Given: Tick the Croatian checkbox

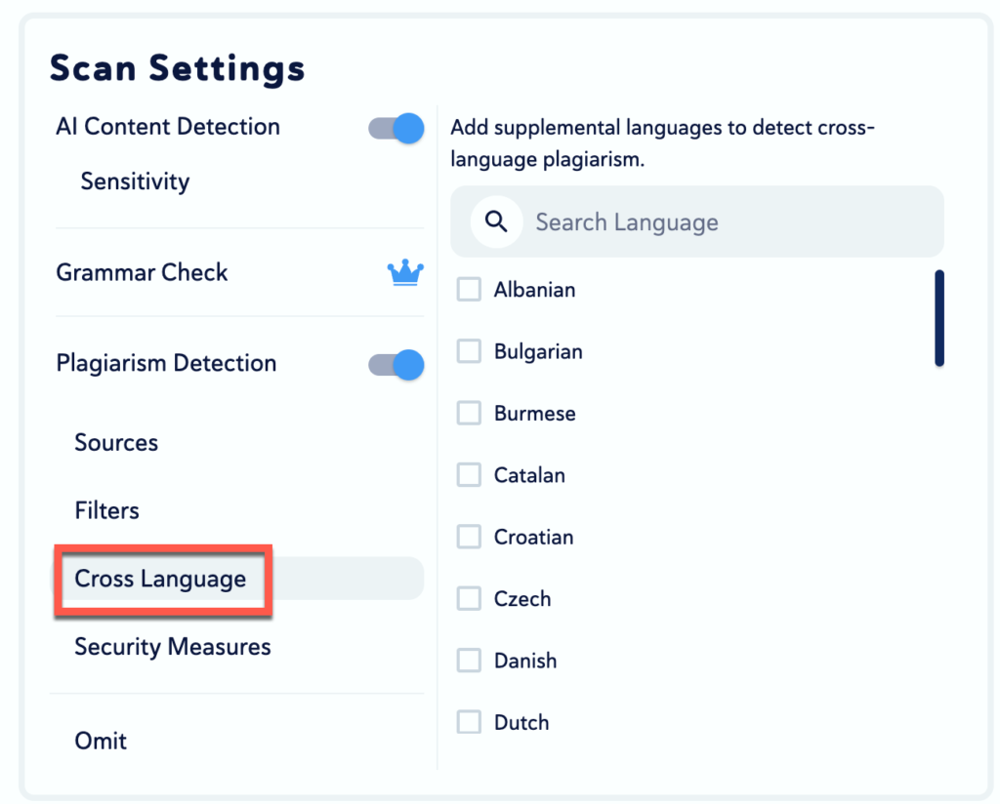Looking at the screenshot, I should point(470,537).
